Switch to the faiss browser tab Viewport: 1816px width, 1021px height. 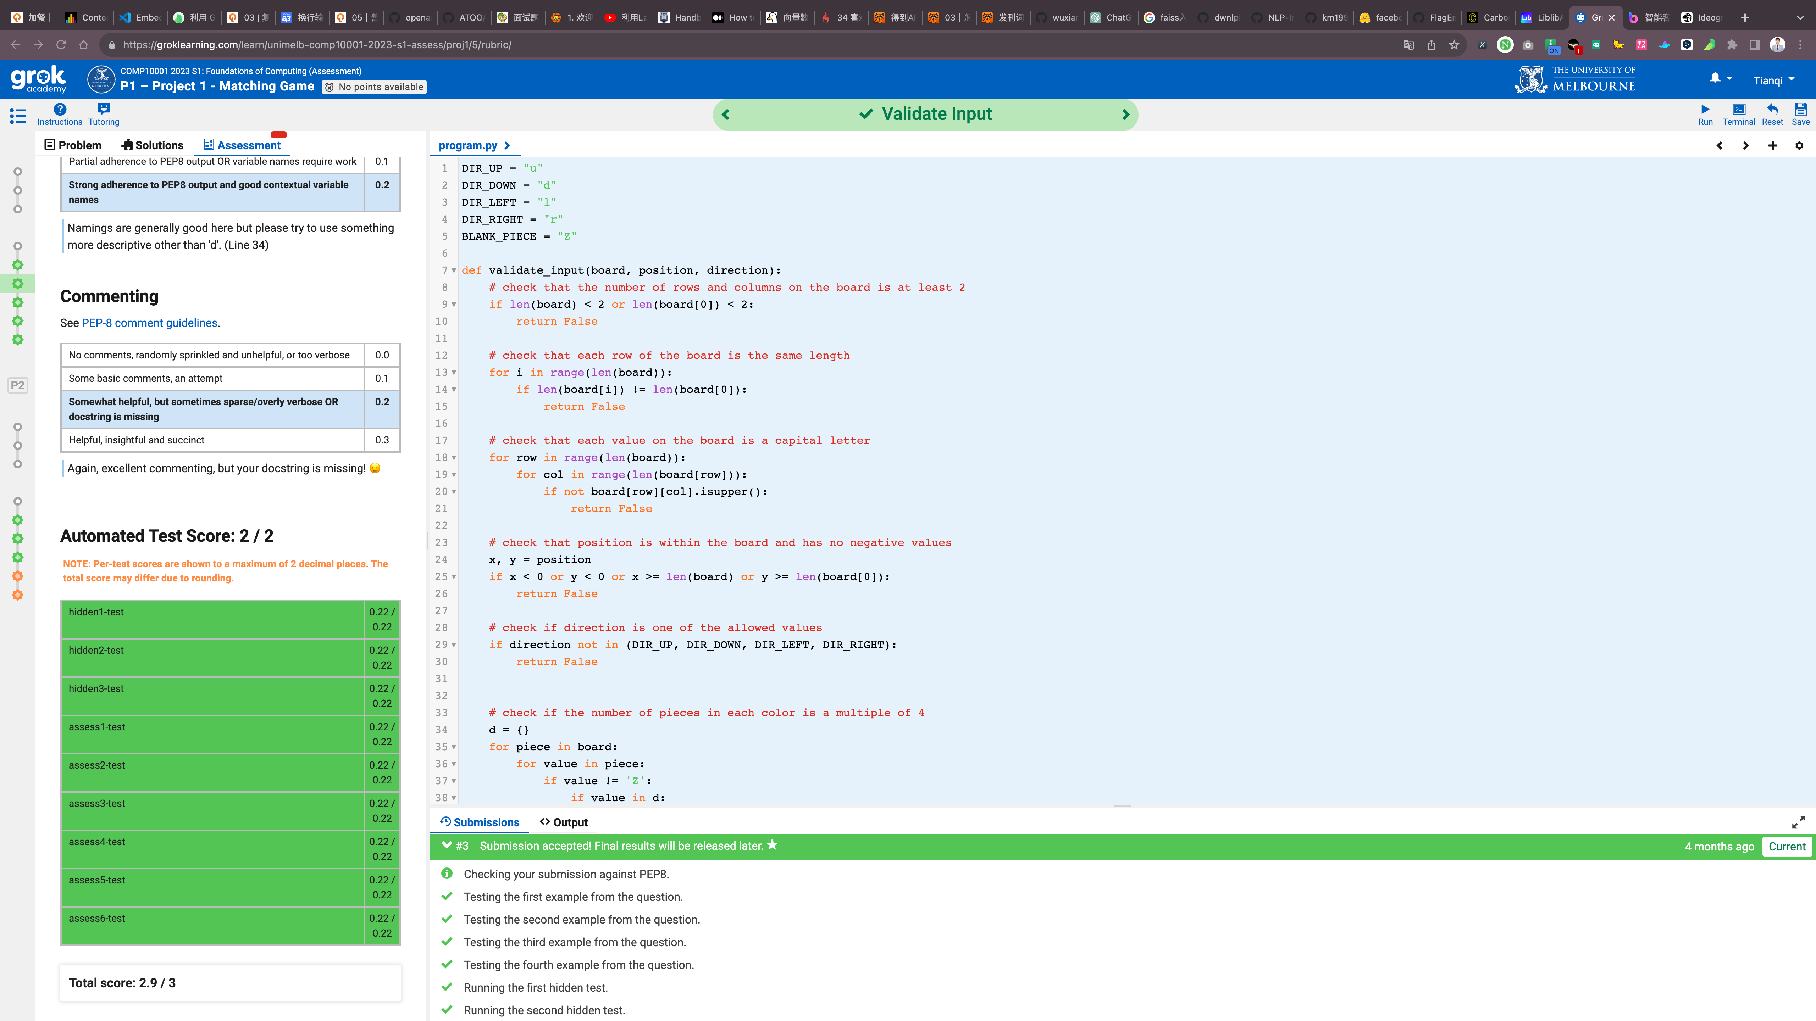tap(1165, 18)
